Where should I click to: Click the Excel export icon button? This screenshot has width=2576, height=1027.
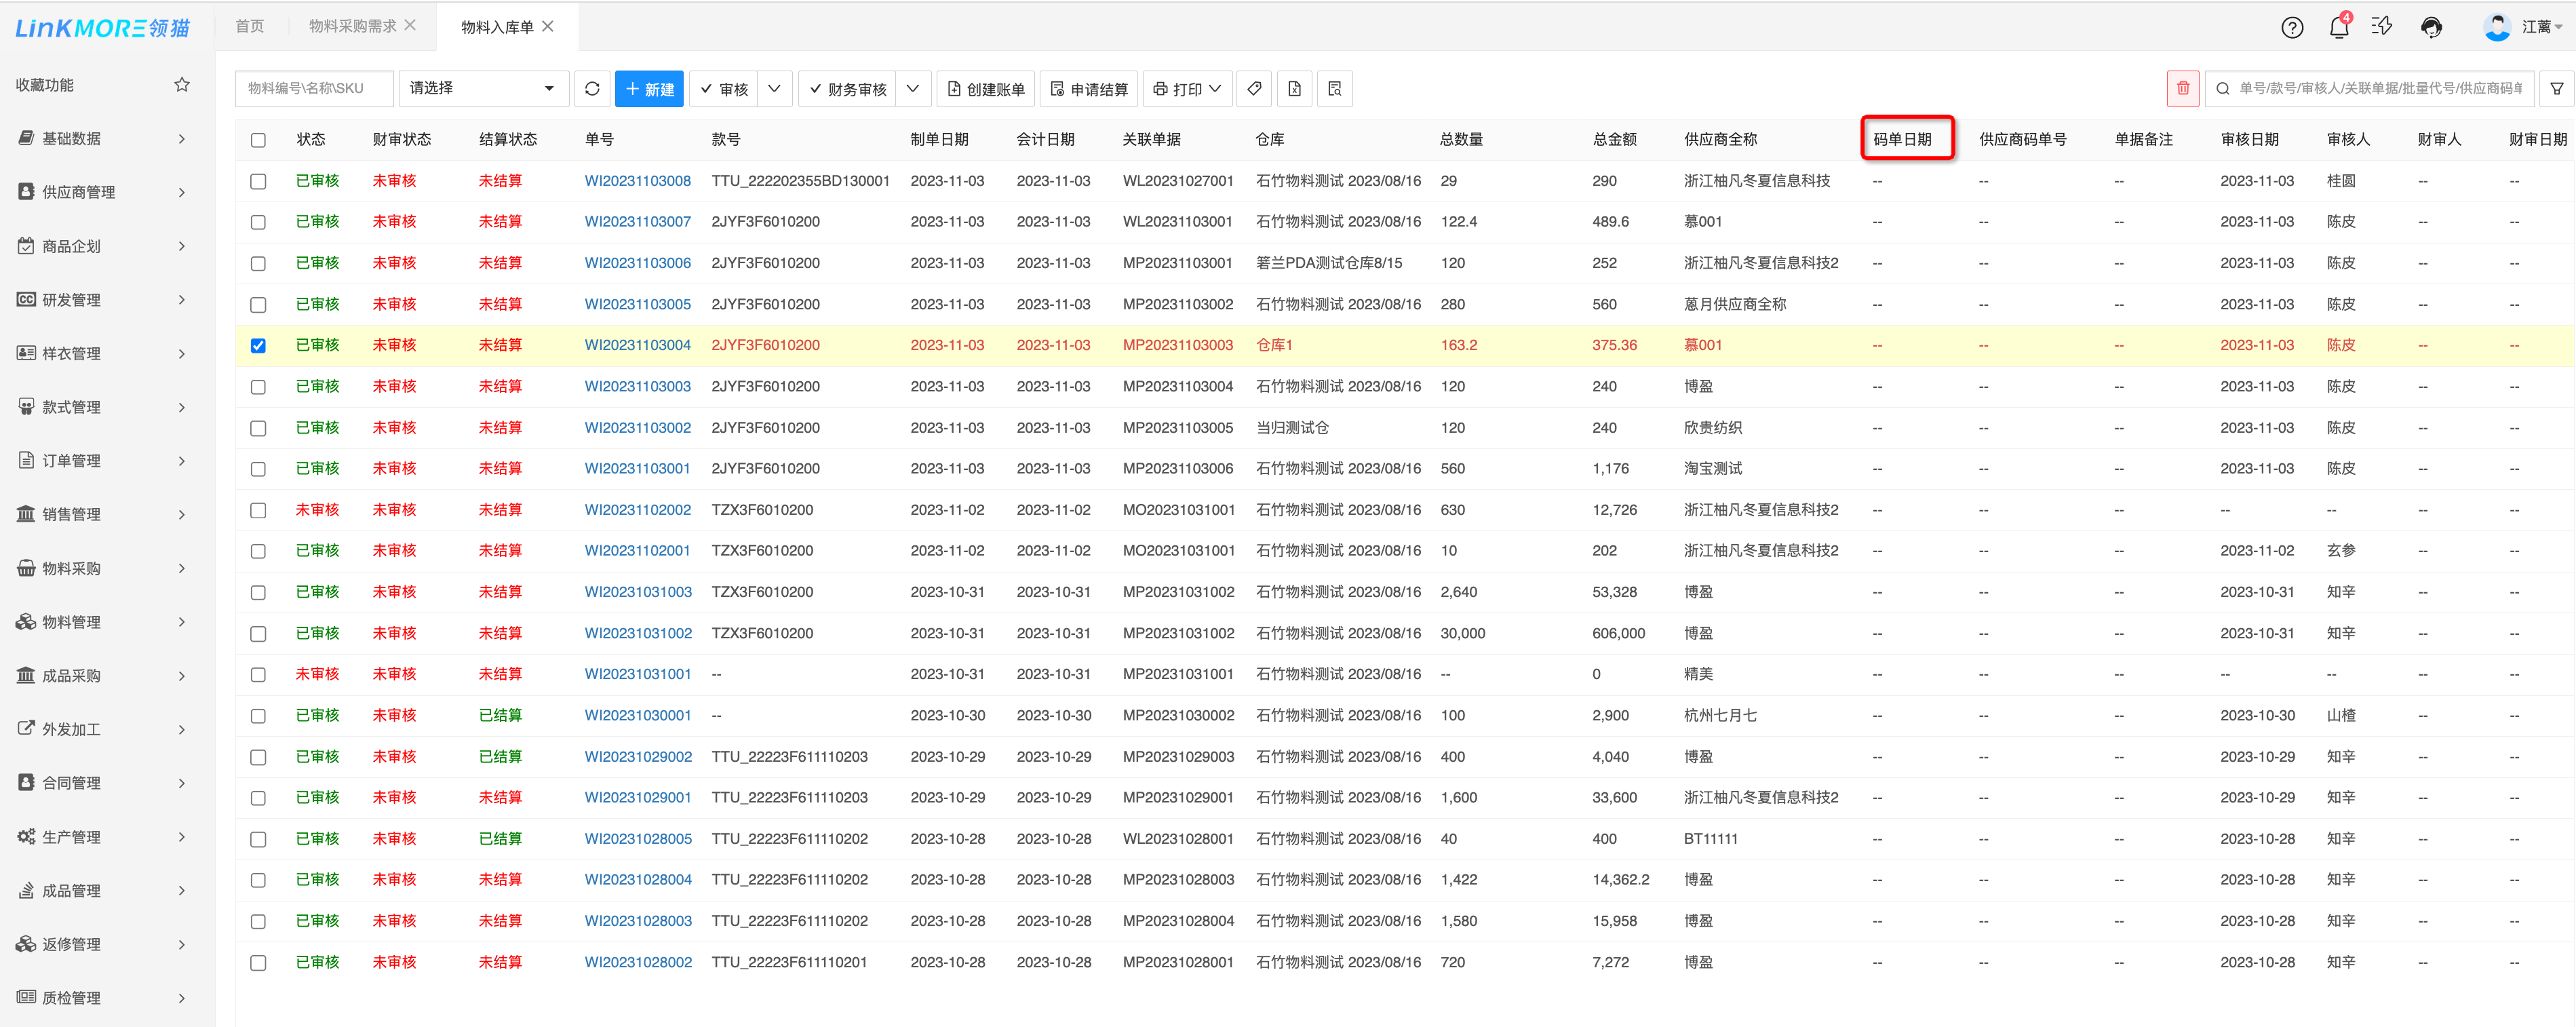[1294, 89]
